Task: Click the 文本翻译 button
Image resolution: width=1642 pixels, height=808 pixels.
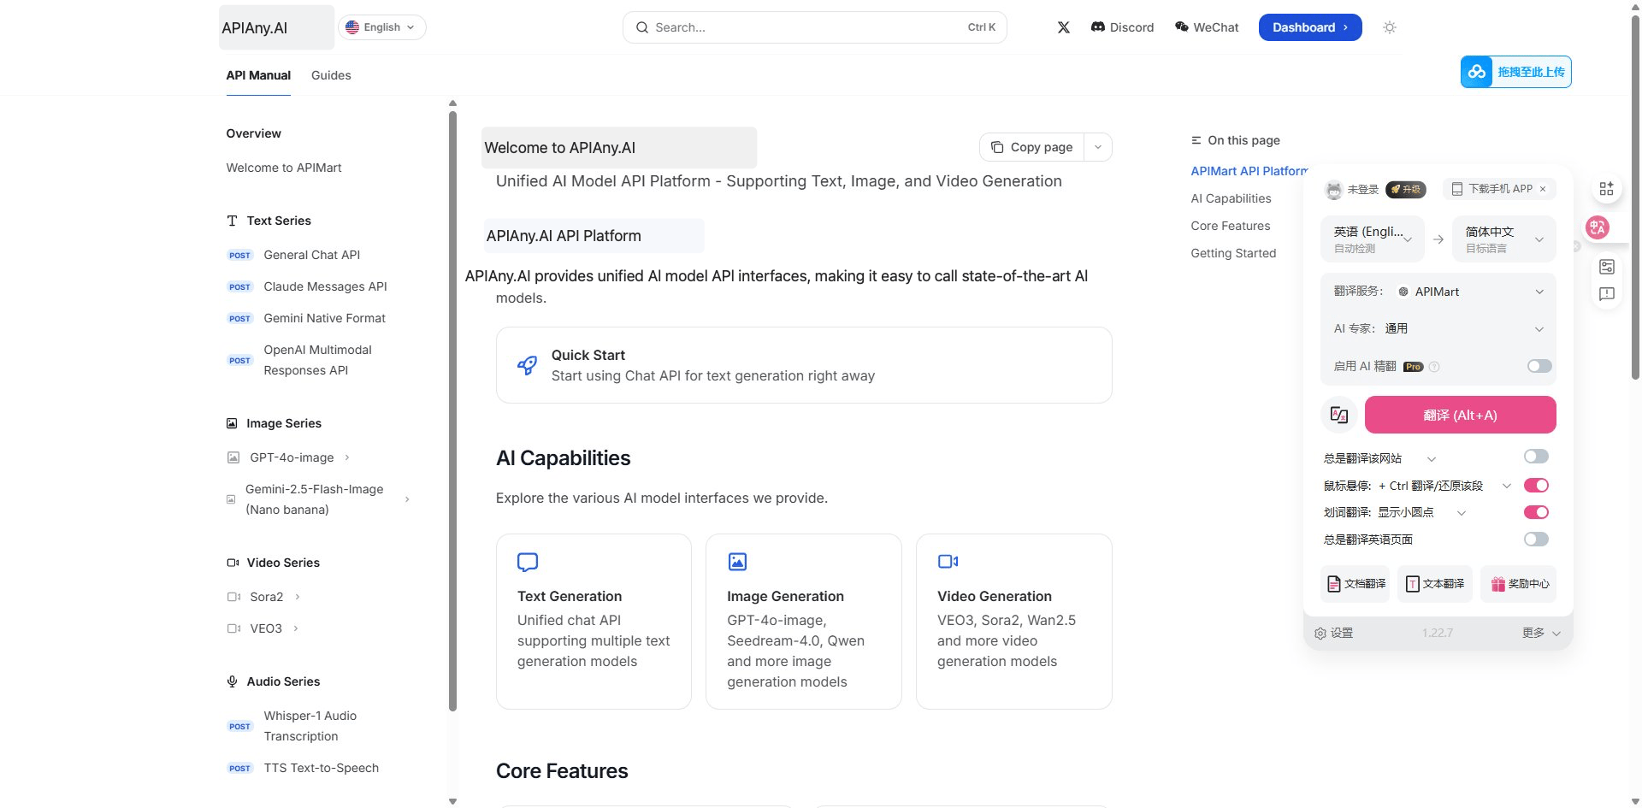Action: point(1435,584)
